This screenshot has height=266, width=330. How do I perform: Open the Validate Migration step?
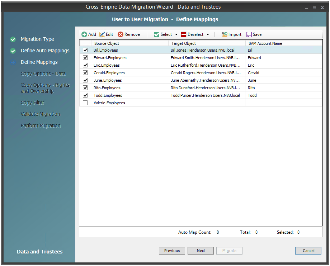click(41, 114)
